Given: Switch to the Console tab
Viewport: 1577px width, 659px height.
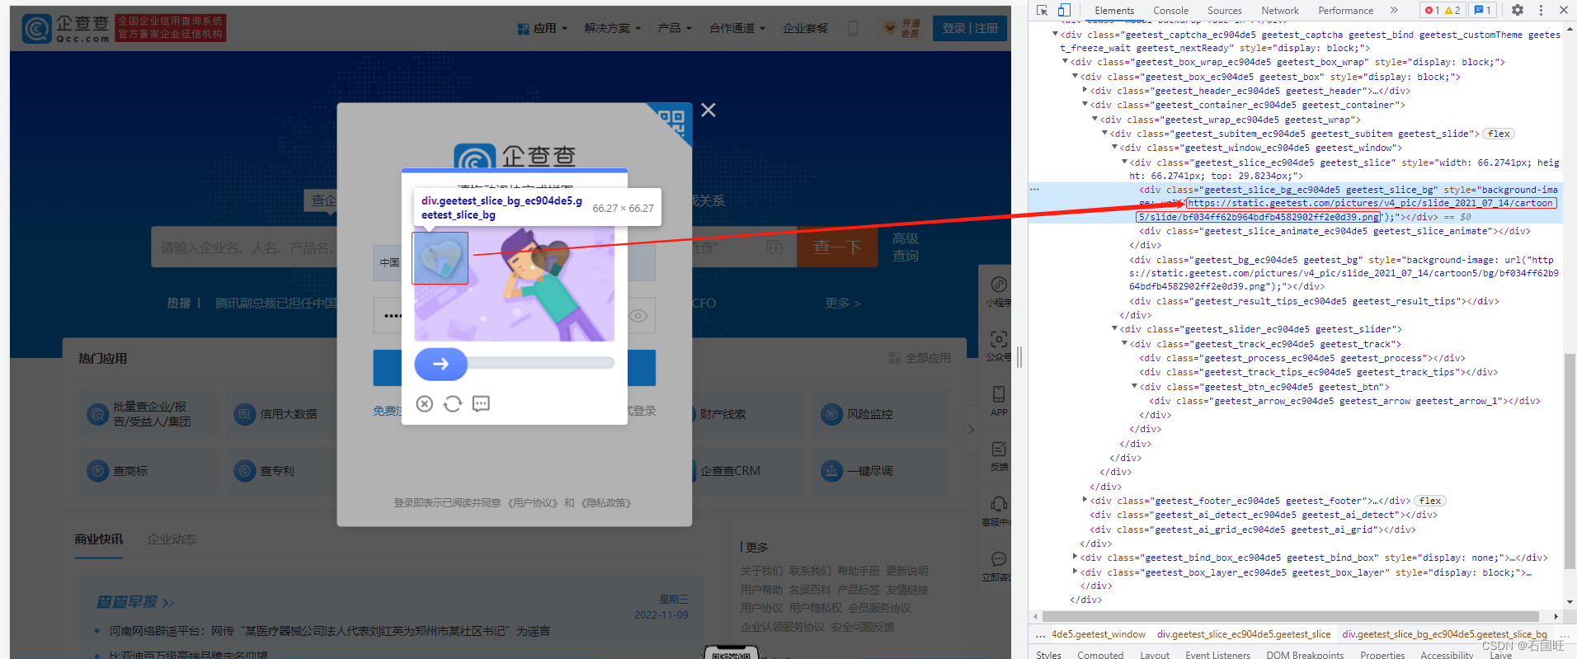Looking at the screenshot, I should coord(1171,11).
